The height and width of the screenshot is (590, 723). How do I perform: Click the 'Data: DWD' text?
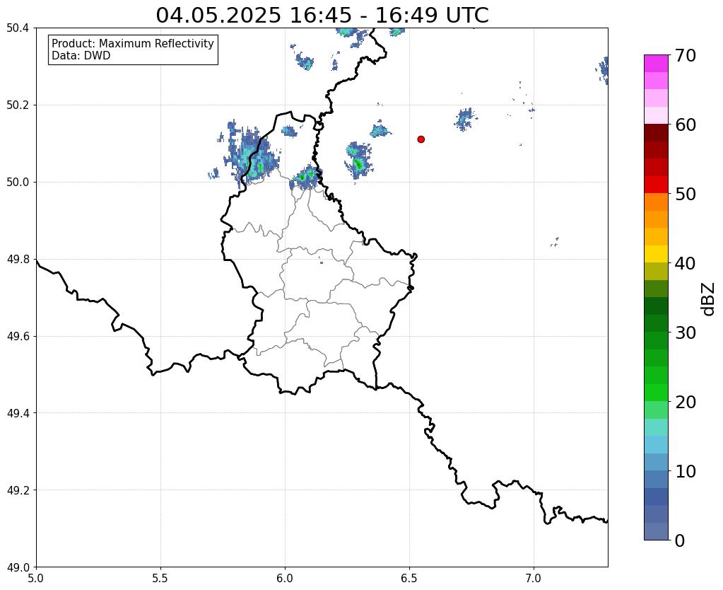coord(81,56)
